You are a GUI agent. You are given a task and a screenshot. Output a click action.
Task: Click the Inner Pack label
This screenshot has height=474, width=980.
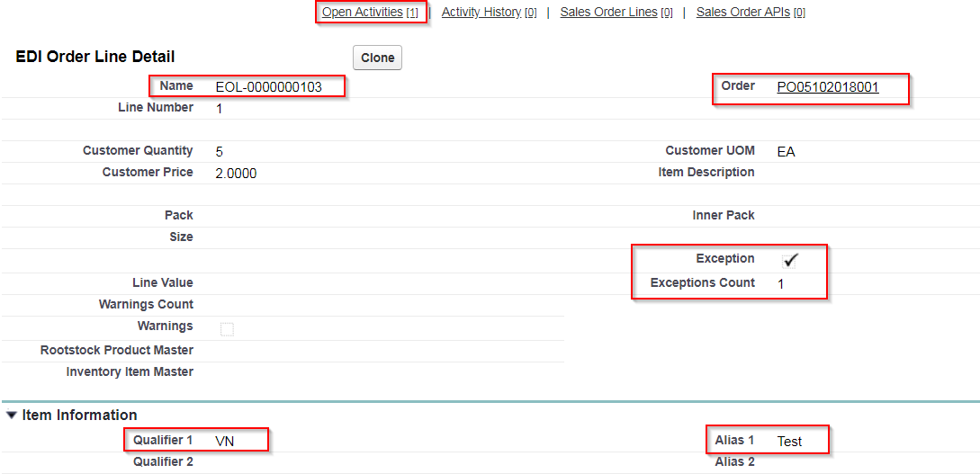point(724,215)
